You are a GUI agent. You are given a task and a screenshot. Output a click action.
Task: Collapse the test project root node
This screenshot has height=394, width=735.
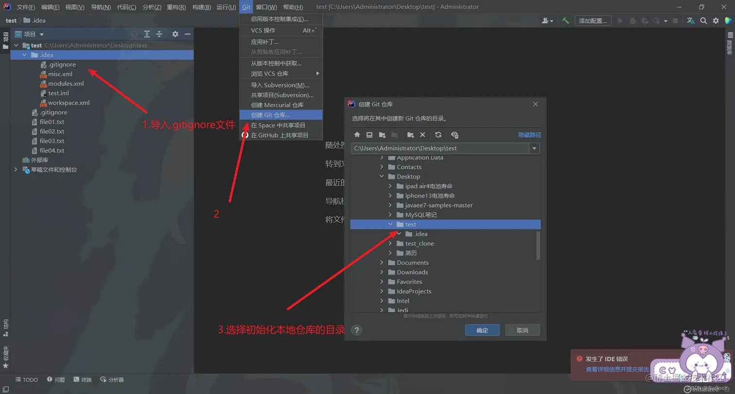click(16, 45)
